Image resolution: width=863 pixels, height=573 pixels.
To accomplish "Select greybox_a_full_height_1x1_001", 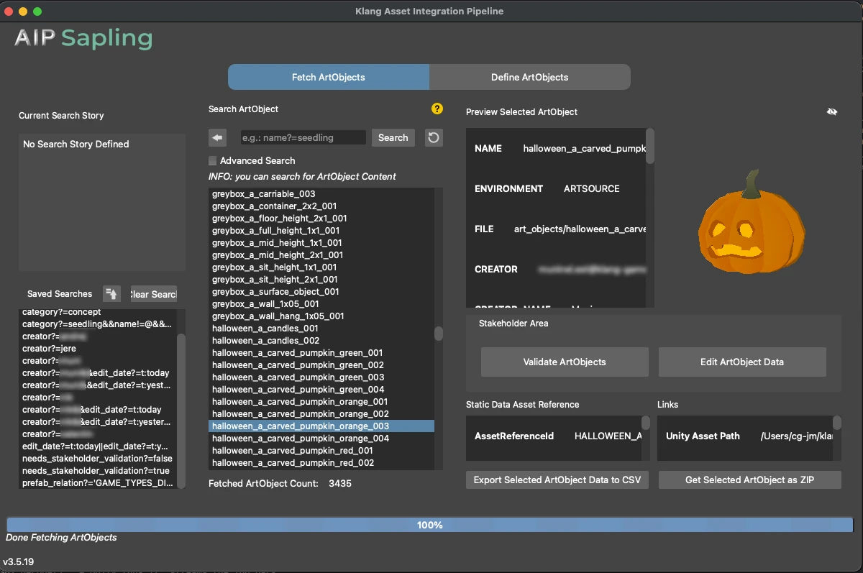I will [321, 231].
